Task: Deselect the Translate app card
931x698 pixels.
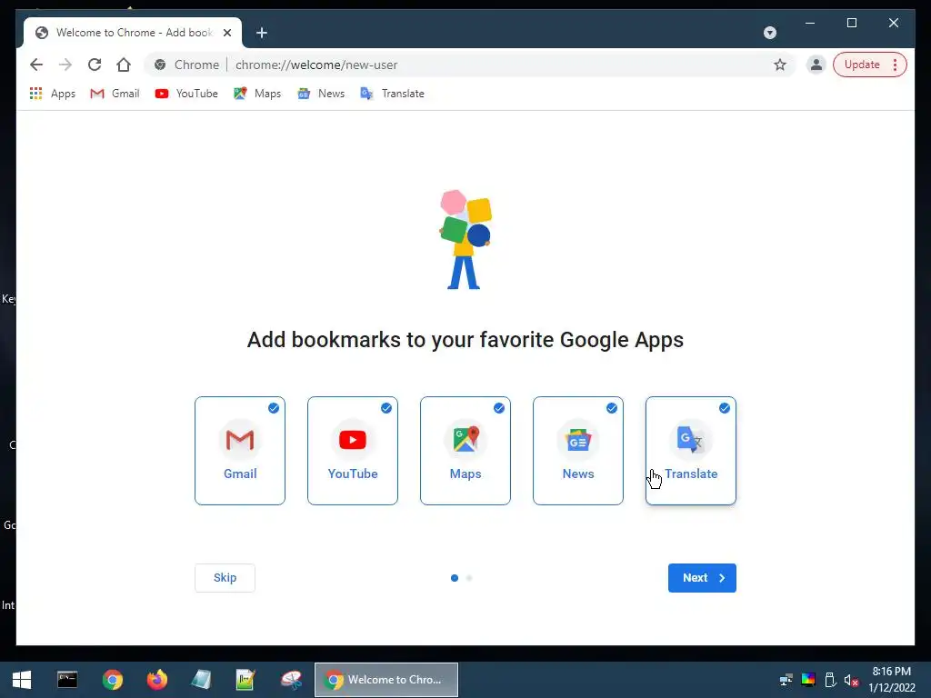Action: coord(691,451)
